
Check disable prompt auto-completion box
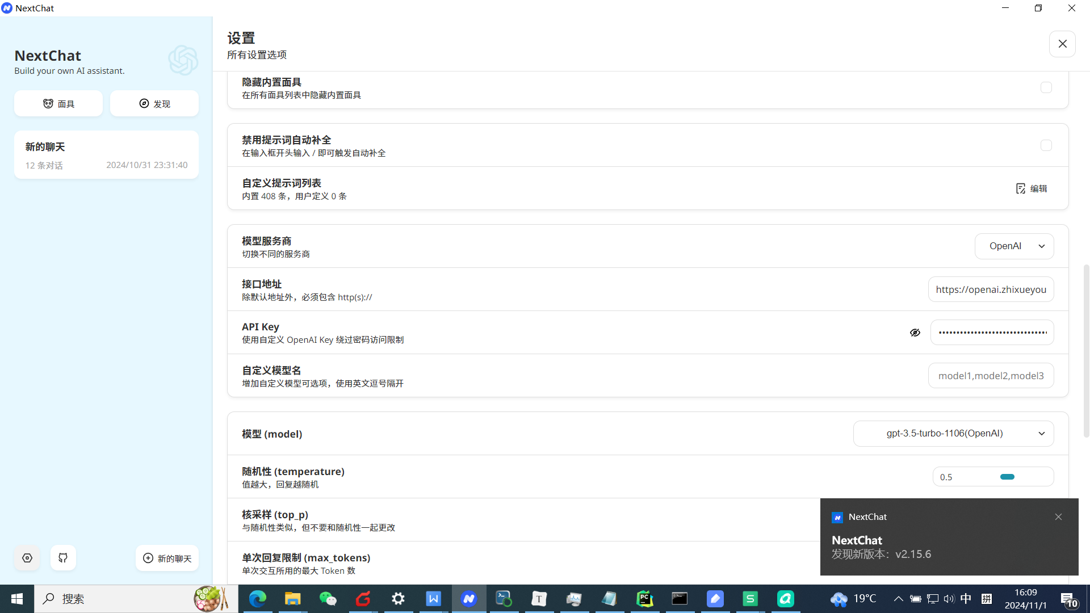[x=1046, y=145]
